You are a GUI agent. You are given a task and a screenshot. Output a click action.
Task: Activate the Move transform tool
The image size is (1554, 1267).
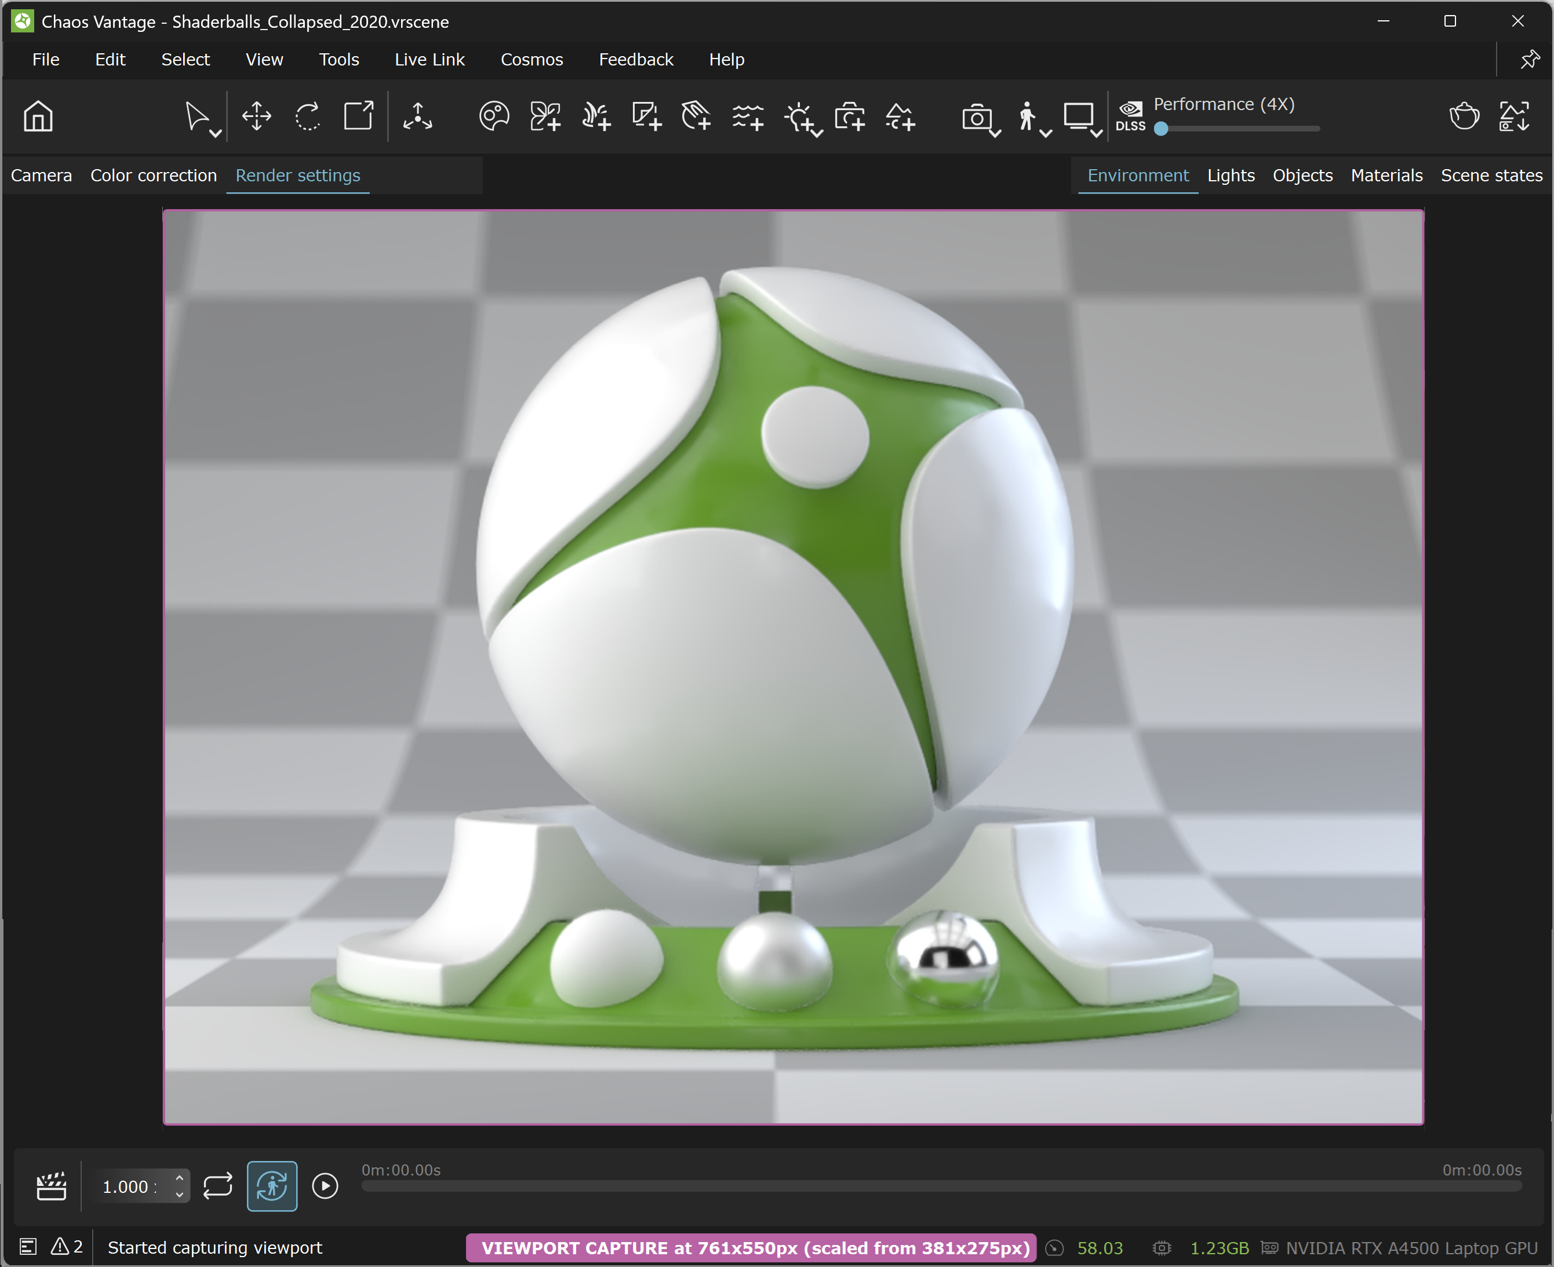click(256, 116)
